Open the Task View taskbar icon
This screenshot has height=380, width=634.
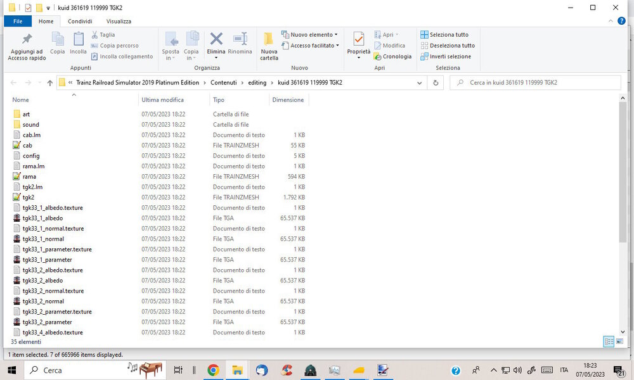click(x=178, y=370)
